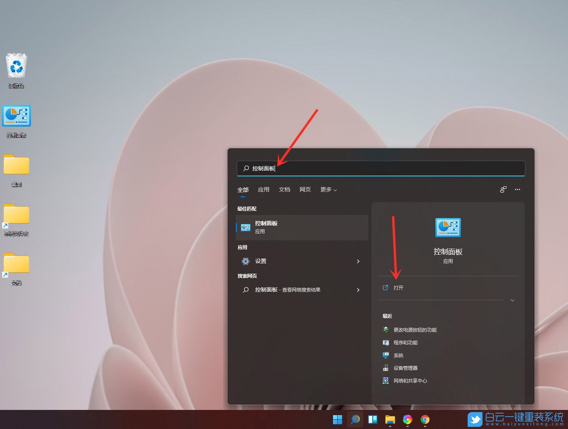
Task: Open the search feedback icon
Action: tap(503, 189)
